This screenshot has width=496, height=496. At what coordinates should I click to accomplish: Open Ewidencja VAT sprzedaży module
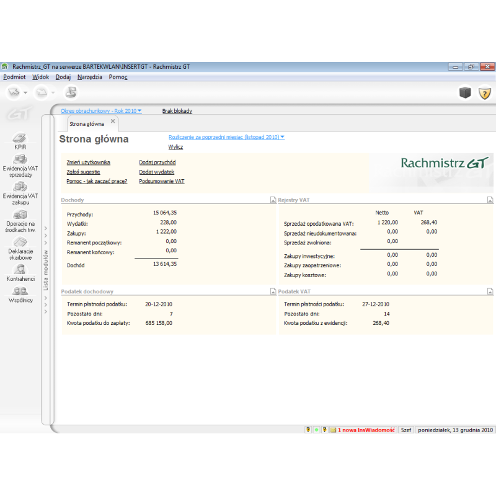[x=20, y=164]
